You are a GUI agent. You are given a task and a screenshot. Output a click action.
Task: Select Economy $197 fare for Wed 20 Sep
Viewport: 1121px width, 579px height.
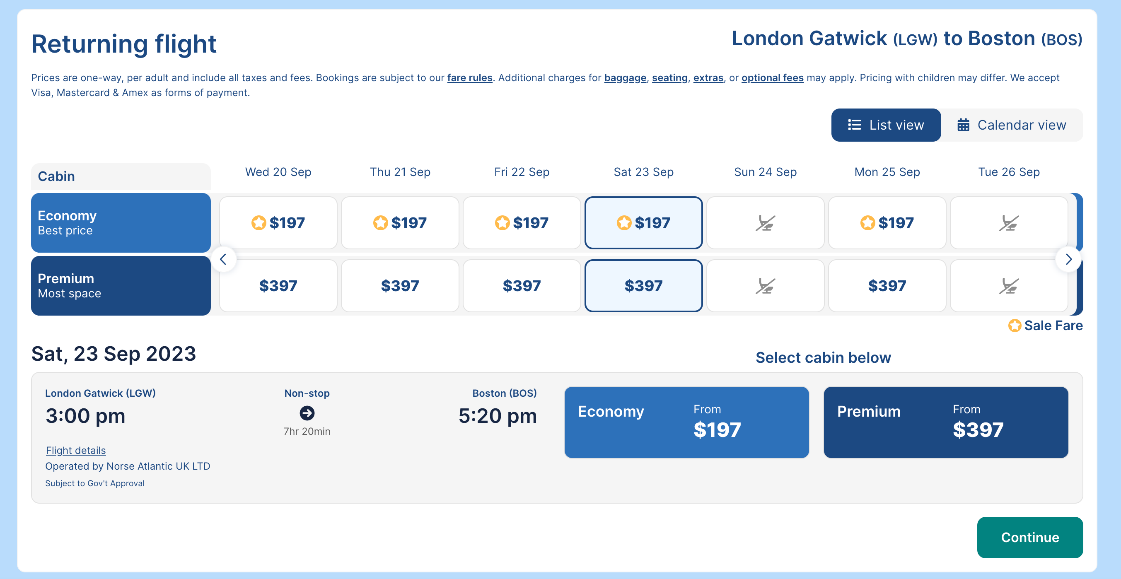[x=278, y=223]
